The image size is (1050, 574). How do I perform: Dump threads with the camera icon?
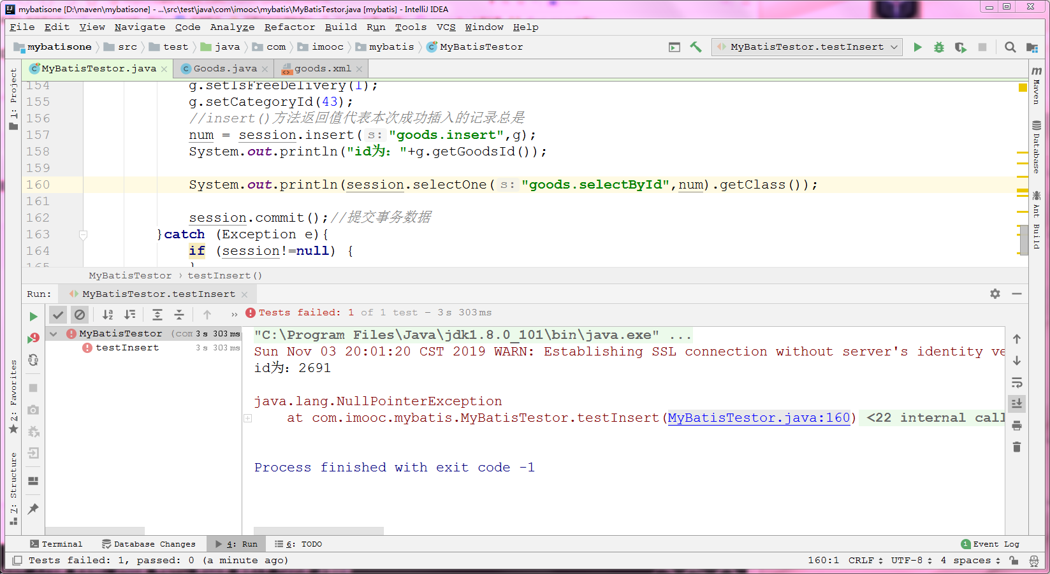point(34,410)
